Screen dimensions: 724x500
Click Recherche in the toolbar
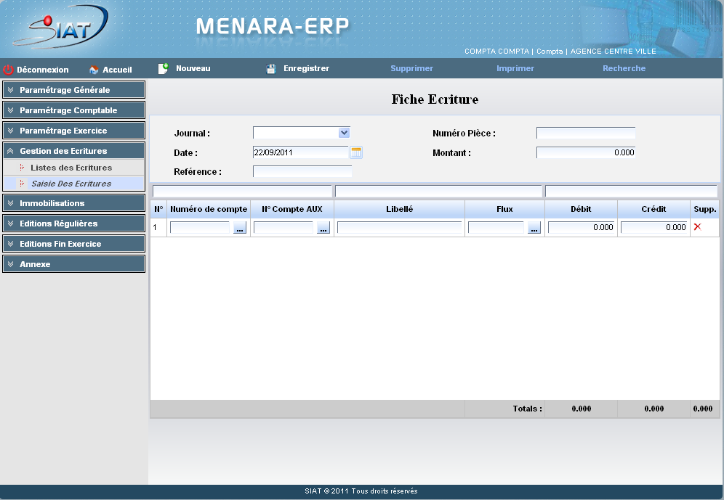pyautogui.click(x=624, y=68)
